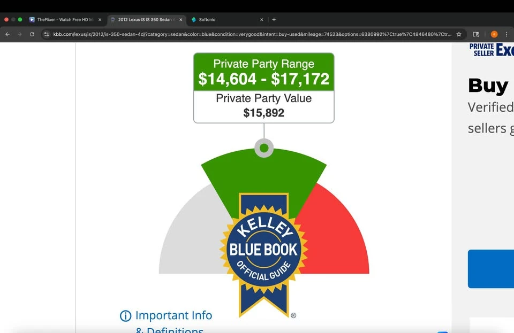Image resolution: width=514 pixels, height=333 pixels.
Task: Click the Softonic tab favicon
Action: [x=194, y=20]
